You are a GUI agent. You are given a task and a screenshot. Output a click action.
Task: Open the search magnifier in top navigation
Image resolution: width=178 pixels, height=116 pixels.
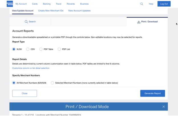pyautogui.click(x=142, y=4)
